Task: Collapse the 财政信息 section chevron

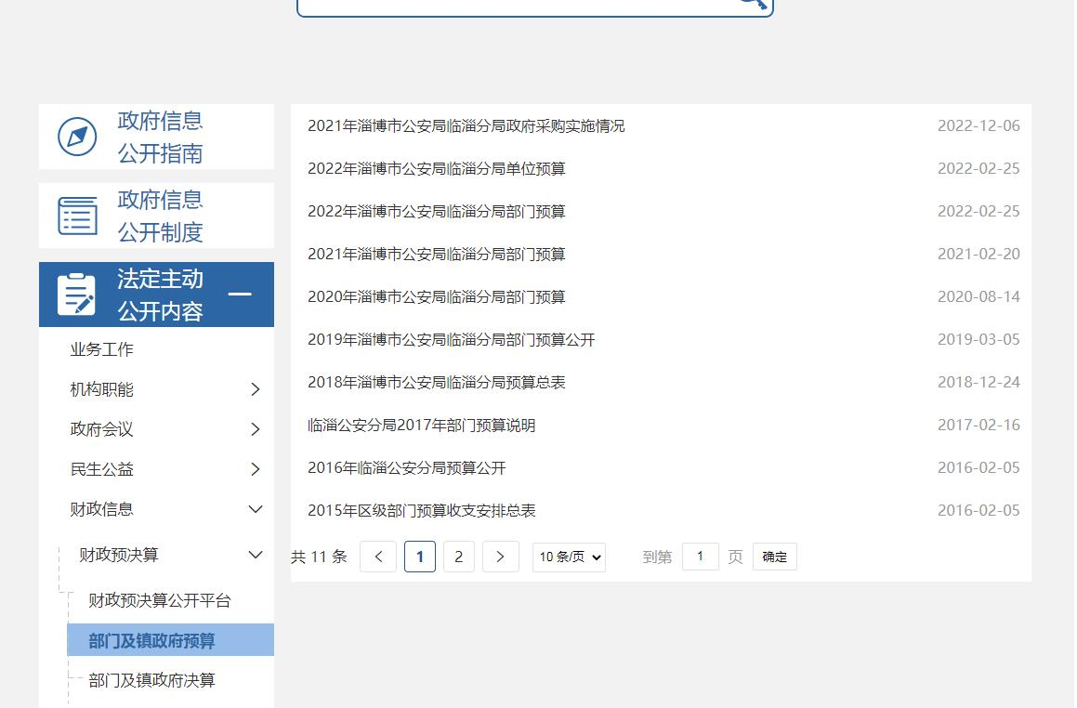Action: [x=256, y=509]
